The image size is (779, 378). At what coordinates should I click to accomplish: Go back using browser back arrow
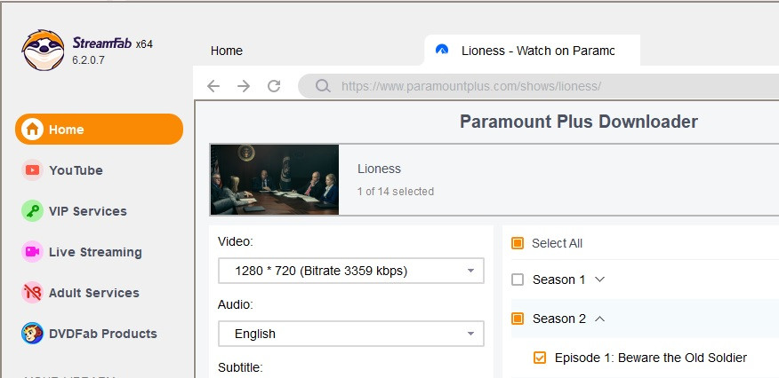click(x=213, y=86)
